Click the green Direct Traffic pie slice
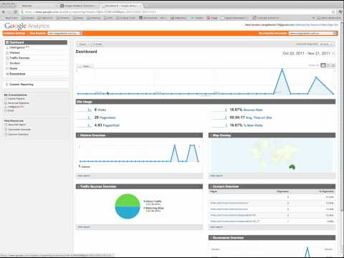 point(128,200)
